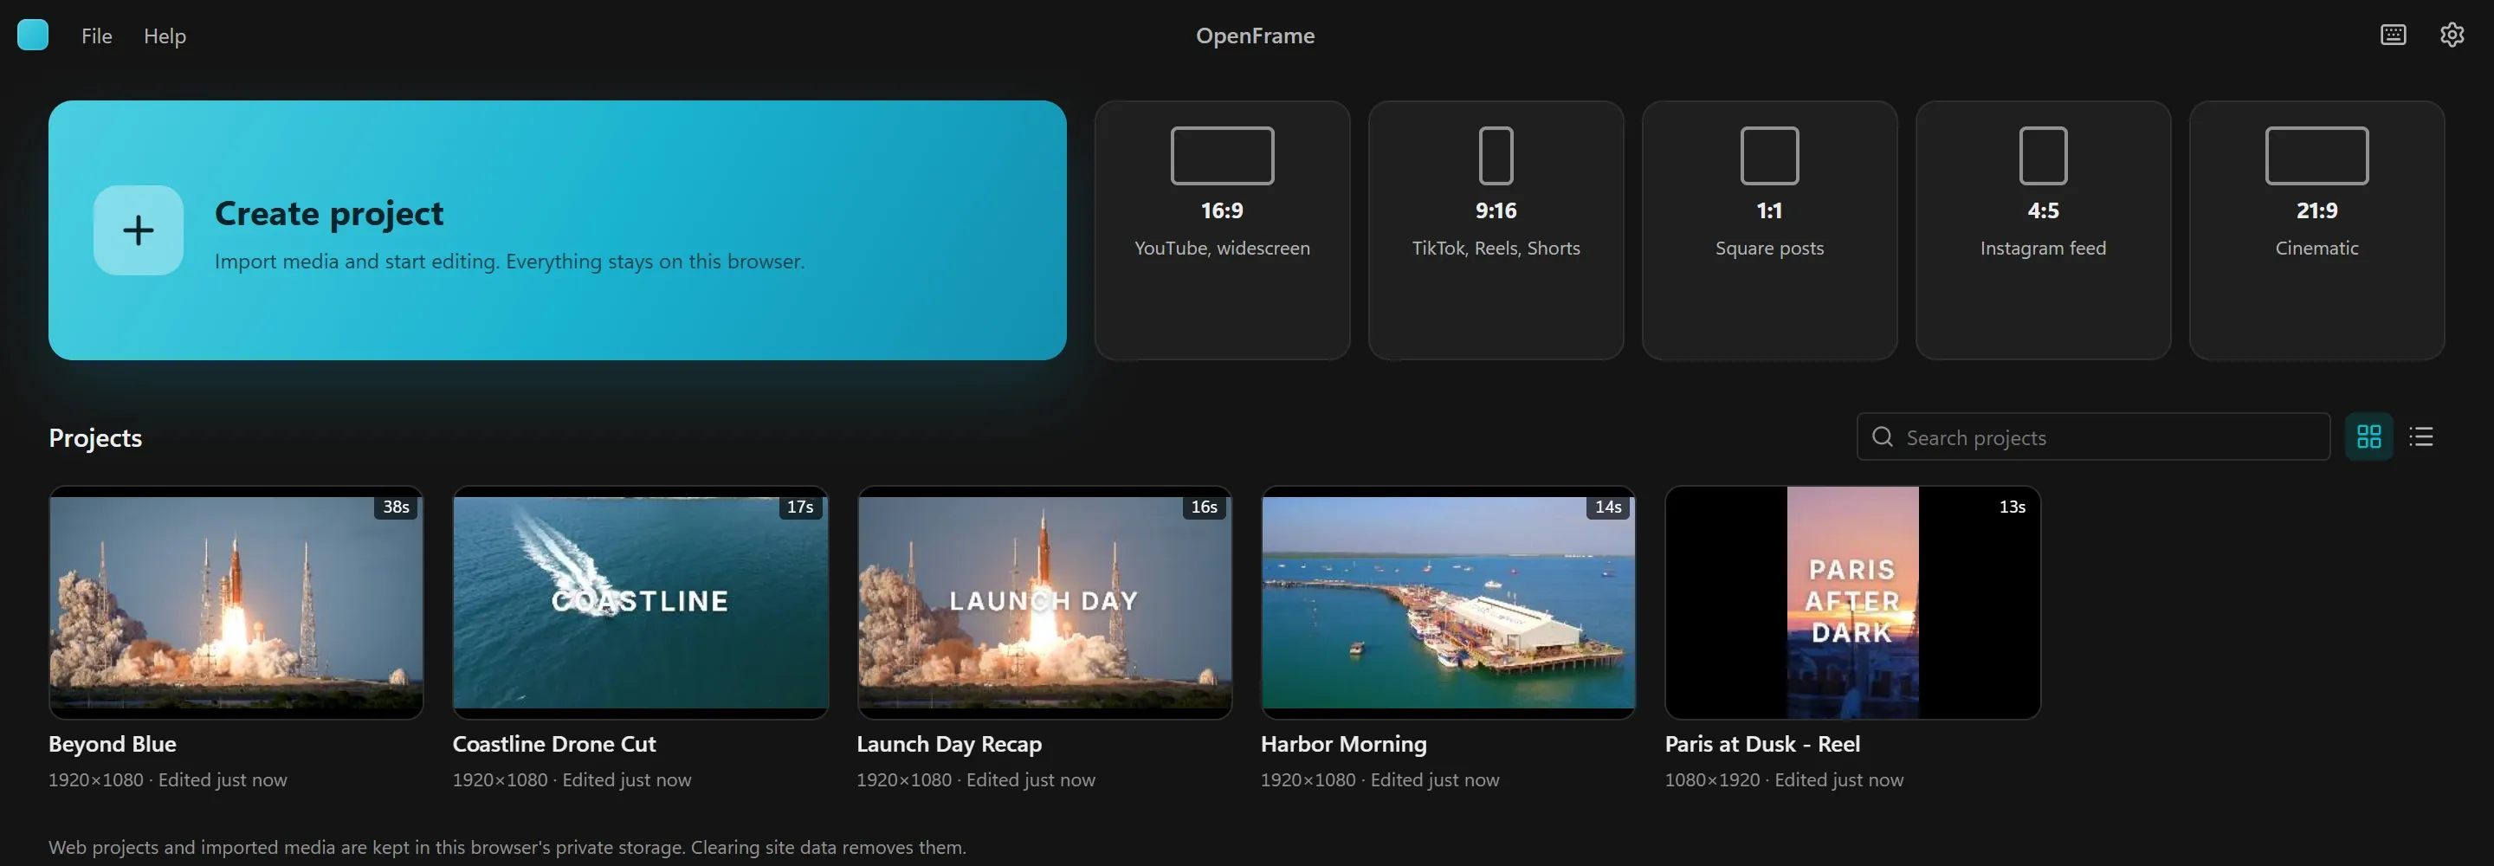
Task: Click the 13s duration badge
Action: click(x=2012, y=507)
